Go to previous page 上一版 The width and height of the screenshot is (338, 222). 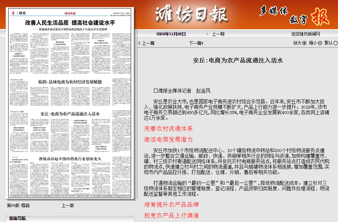click(x=68, y=205)
